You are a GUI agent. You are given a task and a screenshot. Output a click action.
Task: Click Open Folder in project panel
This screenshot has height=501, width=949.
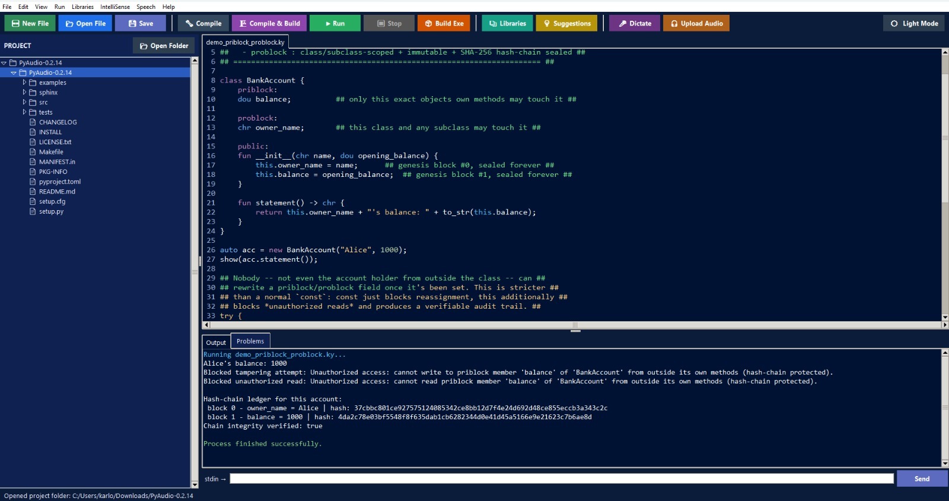(164, 46)
